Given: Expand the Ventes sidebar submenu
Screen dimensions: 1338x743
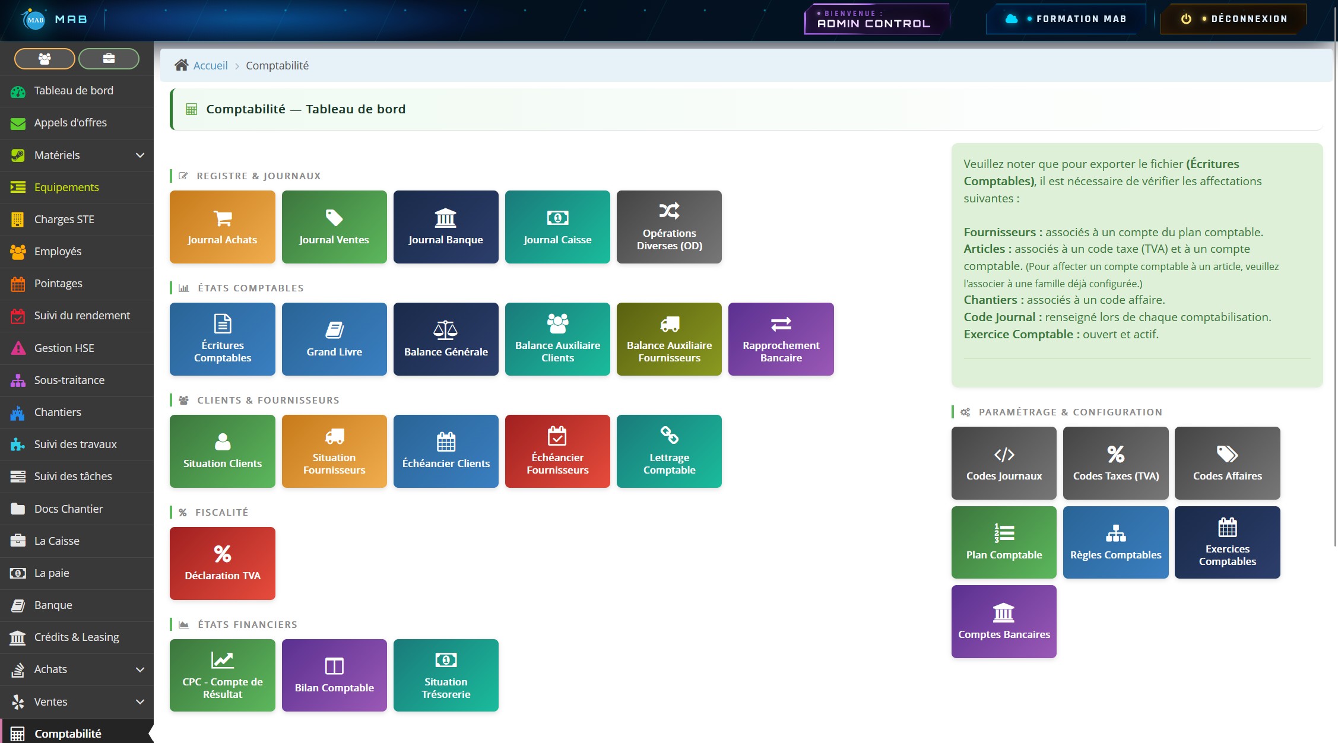Looking at the screenshot, I should pyautogui.click(x=140, y=701).
